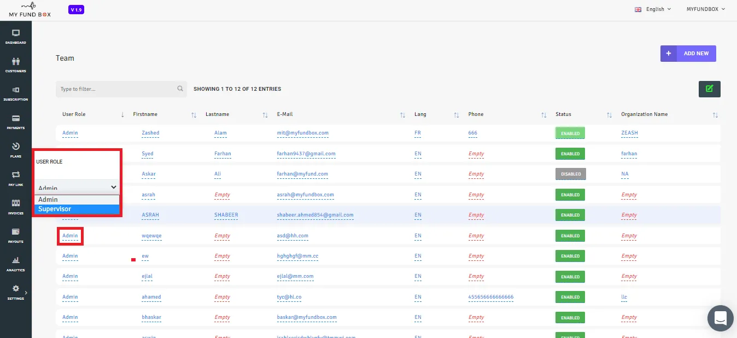Toggle the ENABLED status for Zashed
This screenshot has width=737, height=338.
[x=570, y=133]
